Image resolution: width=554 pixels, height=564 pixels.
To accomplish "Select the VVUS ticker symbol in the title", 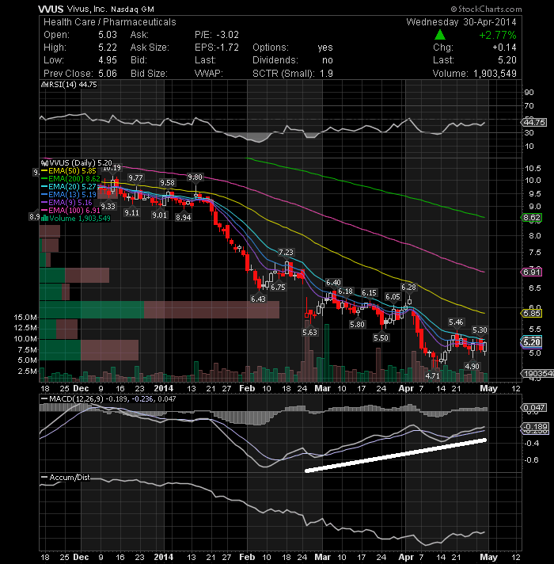I will tap(51, 9).
